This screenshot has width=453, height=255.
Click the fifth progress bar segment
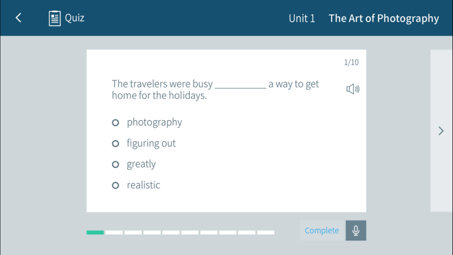point(171,232)
